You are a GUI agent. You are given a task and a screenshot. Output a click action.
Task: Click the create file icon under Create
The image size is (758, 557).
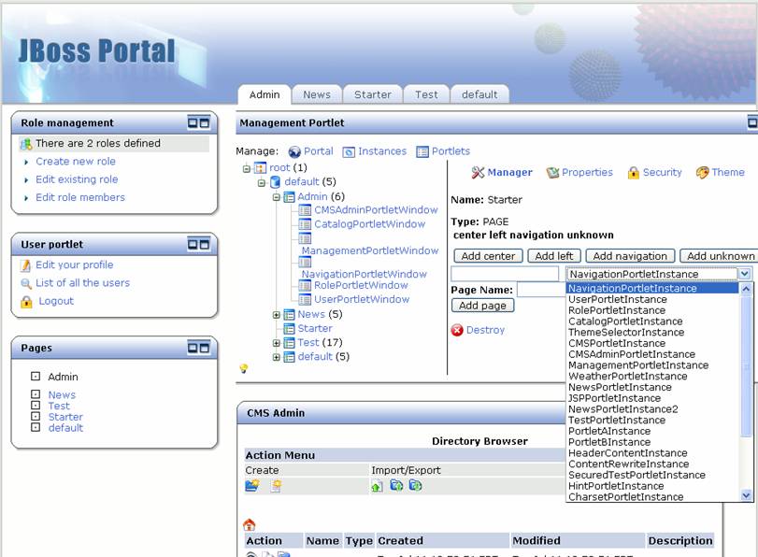tap(277, 485)
